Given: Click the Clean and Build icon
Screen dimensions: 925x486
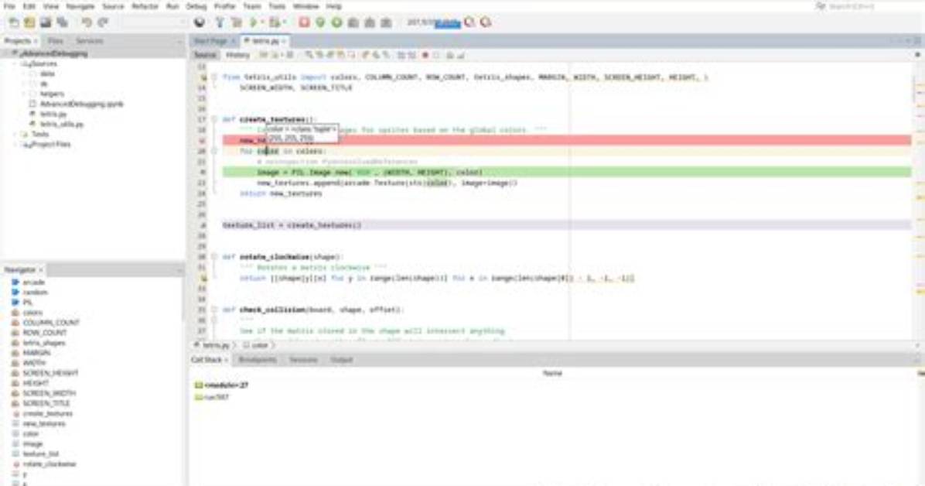Looking at the screenshot, I should pyautogui.click(x=237, y=22).
